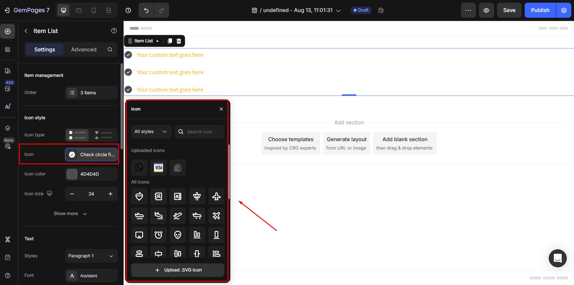Open the Styles dropdown showing Paragraph 1
This screenshot has width=574, height=285.
coord(91,256)
